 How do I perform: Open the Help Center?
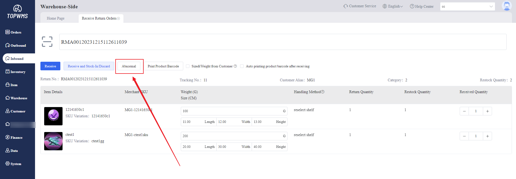pos(422,6)
